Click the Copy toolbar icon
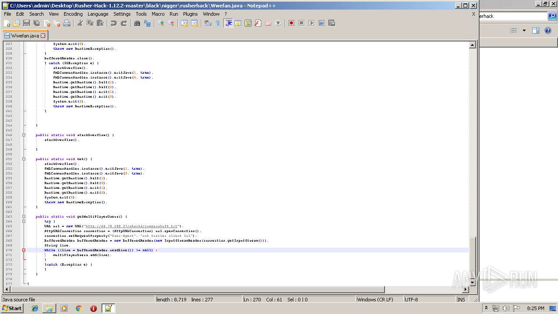Viewport: 558px width, 314px height. [x=90, y=23]
